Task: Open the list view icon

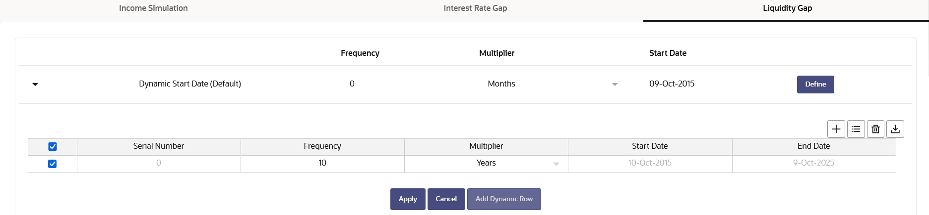Action: pos(856,129)
